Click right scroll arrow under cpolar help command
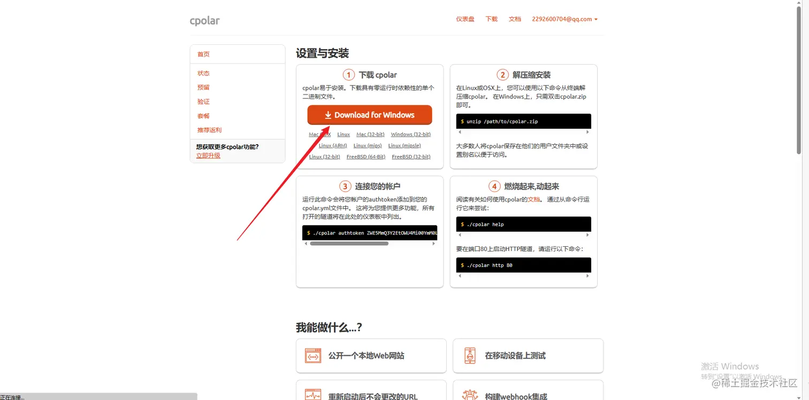The height and width of the screenshot is (400, 809). click(587, 235)
